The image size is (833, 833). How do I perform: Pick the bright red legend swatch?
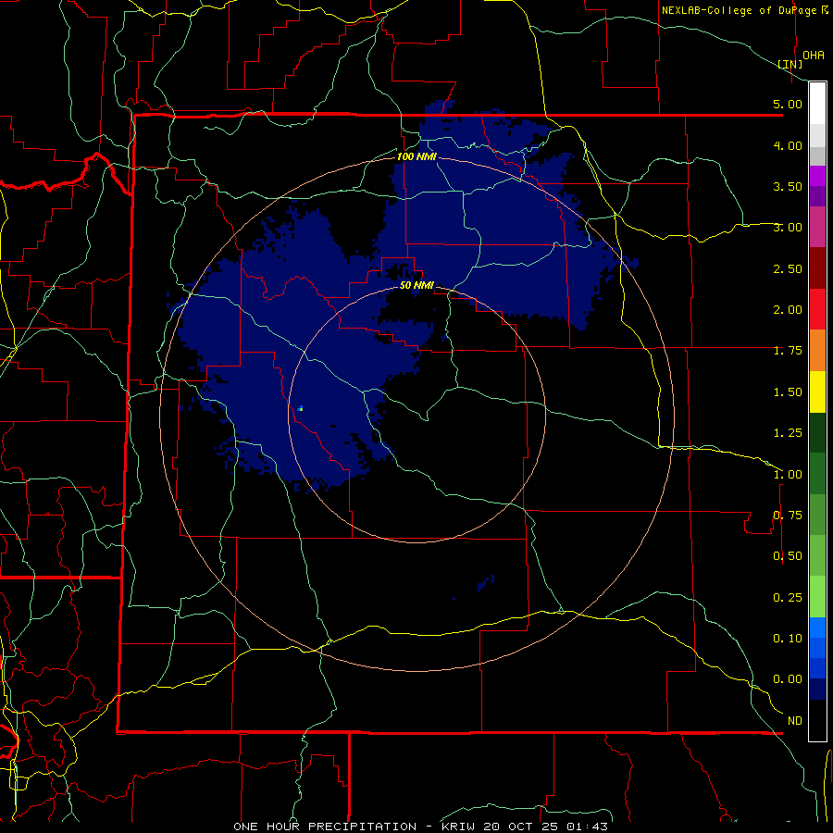pos(817,309)
